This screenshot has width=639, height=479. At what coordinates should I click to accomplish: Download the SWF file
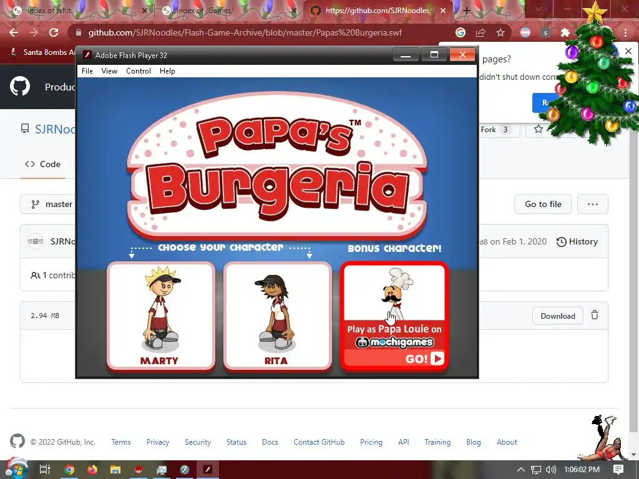pyautogui.click(x=557, y=316)
